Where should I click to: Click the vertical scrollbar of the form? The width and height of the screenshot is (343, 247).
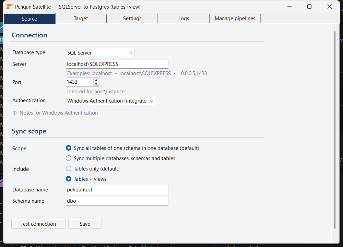click(x=335, y=130)
